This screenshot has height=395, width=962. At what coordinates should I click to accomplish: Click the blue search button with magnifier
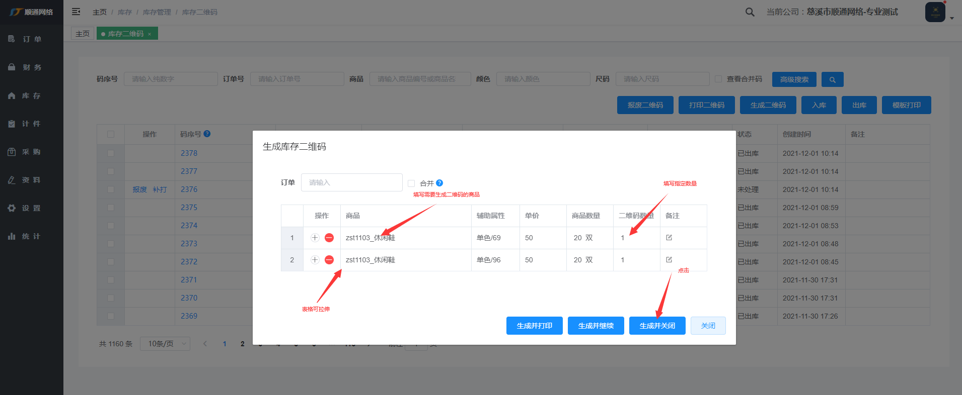pos(832,79)
